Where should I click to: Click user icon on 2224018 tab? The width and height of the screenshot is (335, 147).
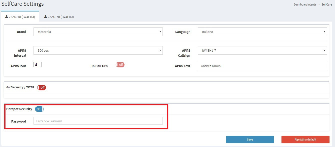tap(7, 17)
